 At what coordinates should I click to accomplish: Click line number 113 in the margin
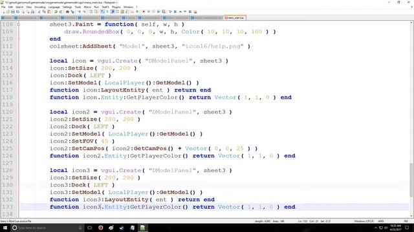7,61
